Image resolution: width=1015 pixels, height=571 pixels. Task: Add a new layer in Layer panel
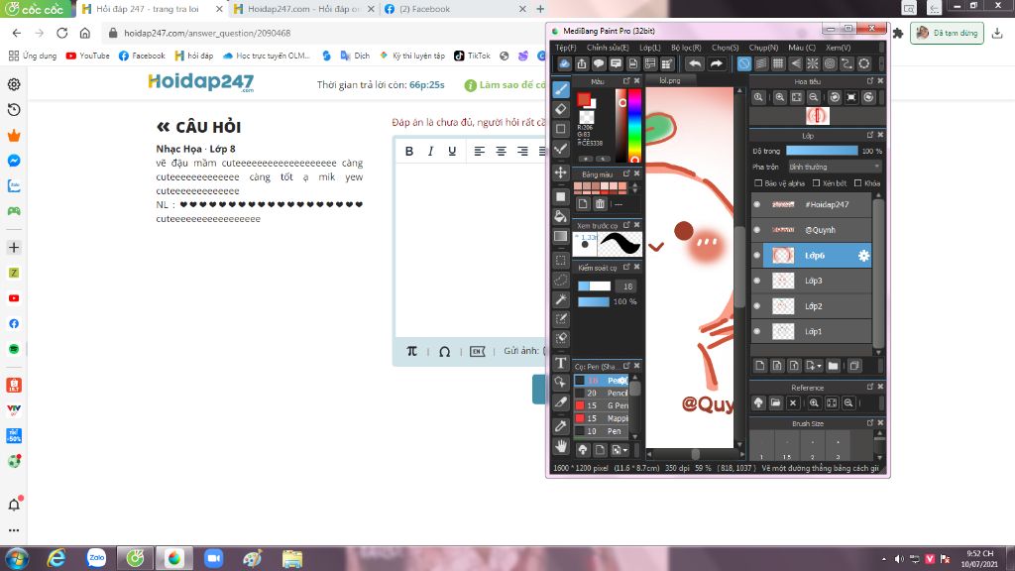point(760,366)
